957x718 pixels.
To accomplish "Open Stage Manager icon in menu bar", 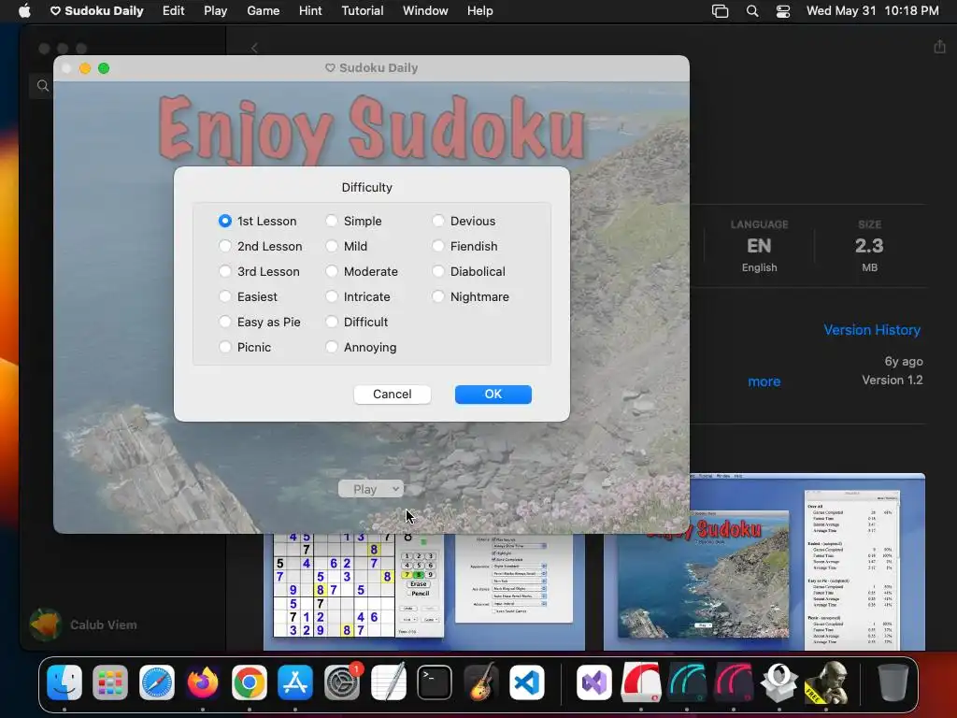I will (x=721, y=11).
